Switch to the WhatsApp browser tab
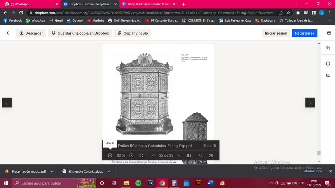This screenshot has width=335, height=188. [x=30, y=4]
